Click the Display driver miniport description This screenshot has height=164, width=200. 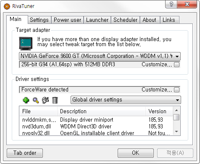tap(87, 120)
